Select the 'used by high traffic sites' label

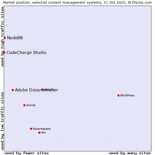click(x=2, y=37)
